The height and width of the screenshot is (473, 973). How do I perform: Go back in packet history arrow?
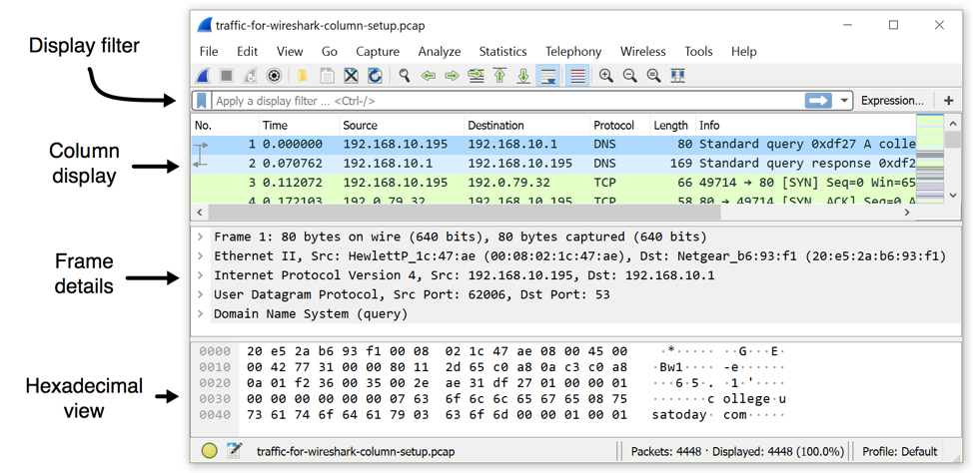point(429,76)
